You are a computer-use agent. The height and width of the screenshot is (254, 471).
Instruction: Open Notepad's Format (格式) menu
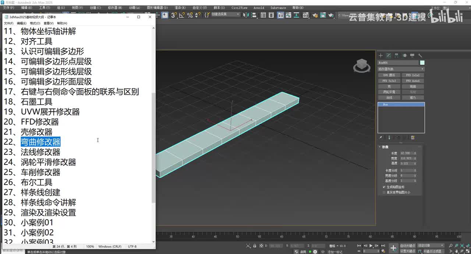point(35,23)
